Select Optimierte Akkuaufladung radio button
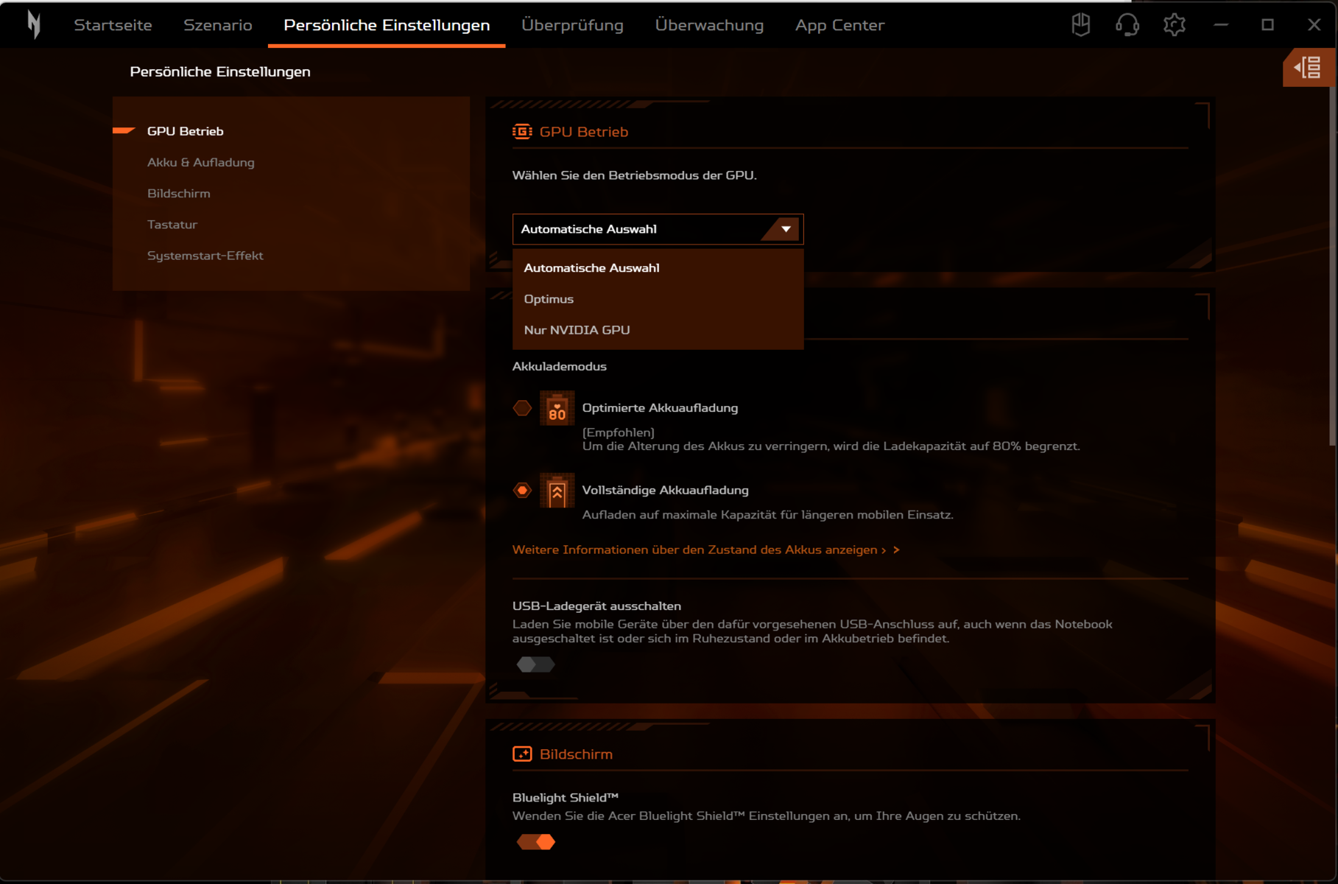 click(x=522, y=408)
